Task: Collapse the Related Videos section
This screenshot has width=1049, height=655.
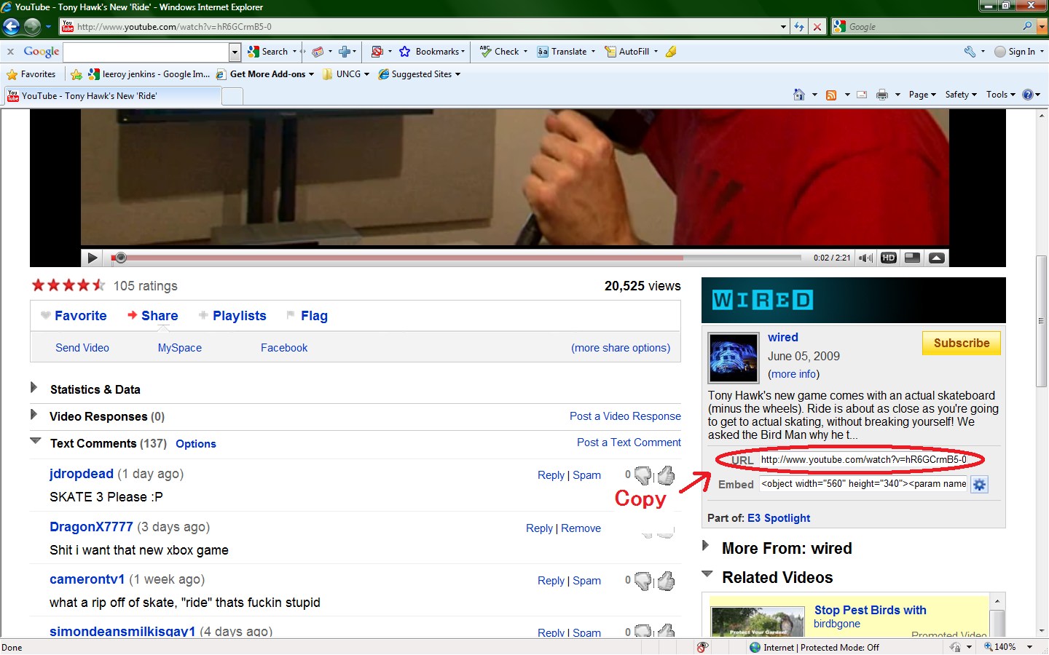Action: coord(707,574)
